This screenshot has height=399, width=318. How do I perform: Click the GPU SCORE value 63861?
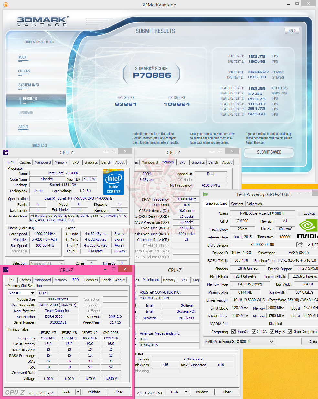126,104
